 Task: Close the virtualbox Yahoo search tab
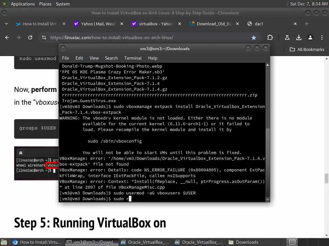180,24
